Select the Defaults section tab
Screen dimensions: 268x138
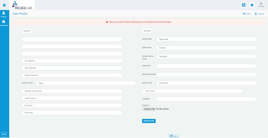pyautogui.click(x=147, y=31)
